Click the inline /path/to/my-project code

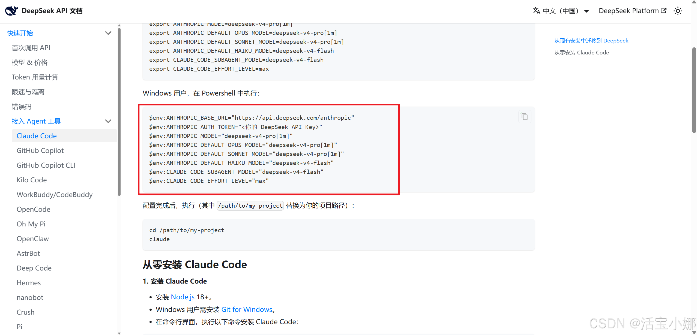click(250, 205)
